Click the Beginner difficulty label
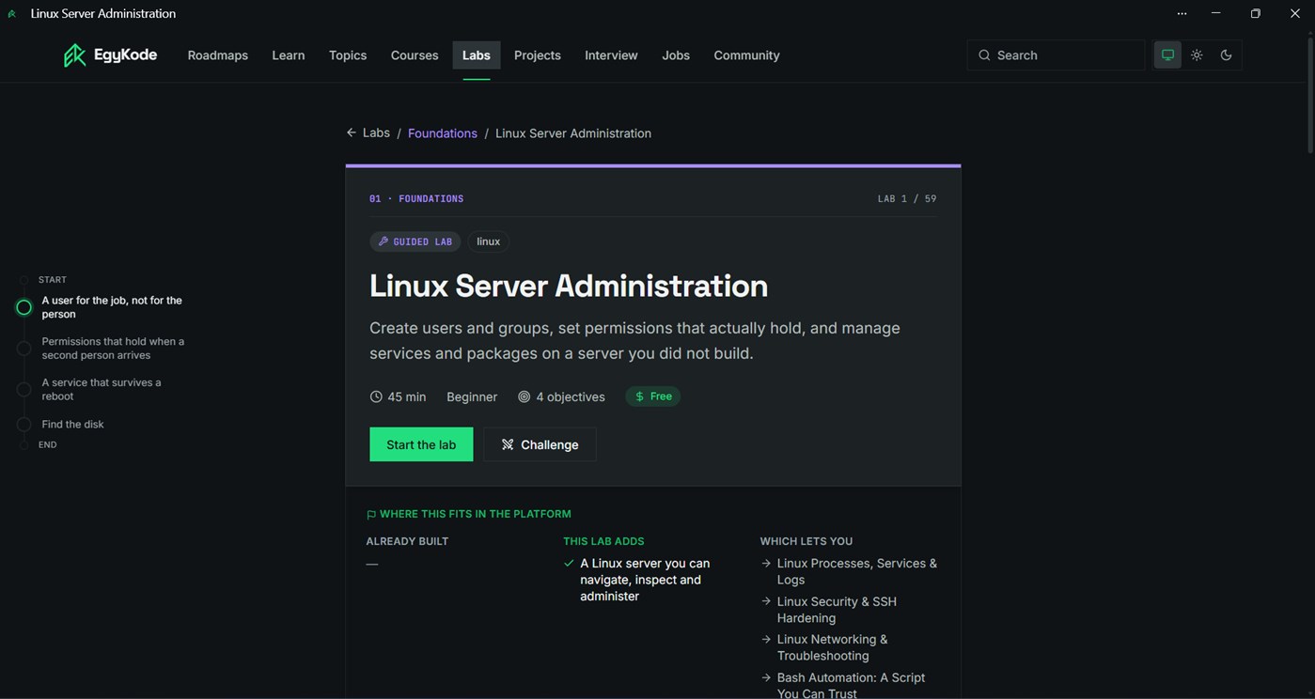 click(x=472, y=397)
